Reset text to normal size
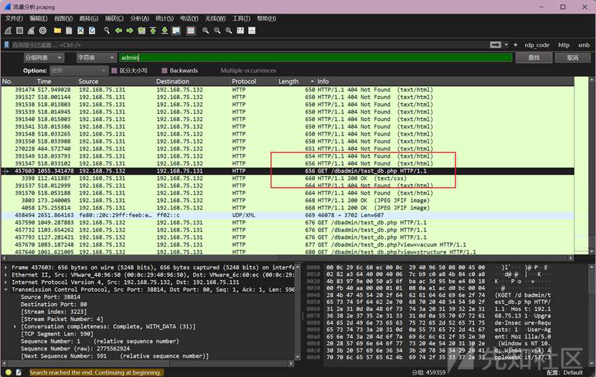596x377 pixels. click(x=229, y=30)
